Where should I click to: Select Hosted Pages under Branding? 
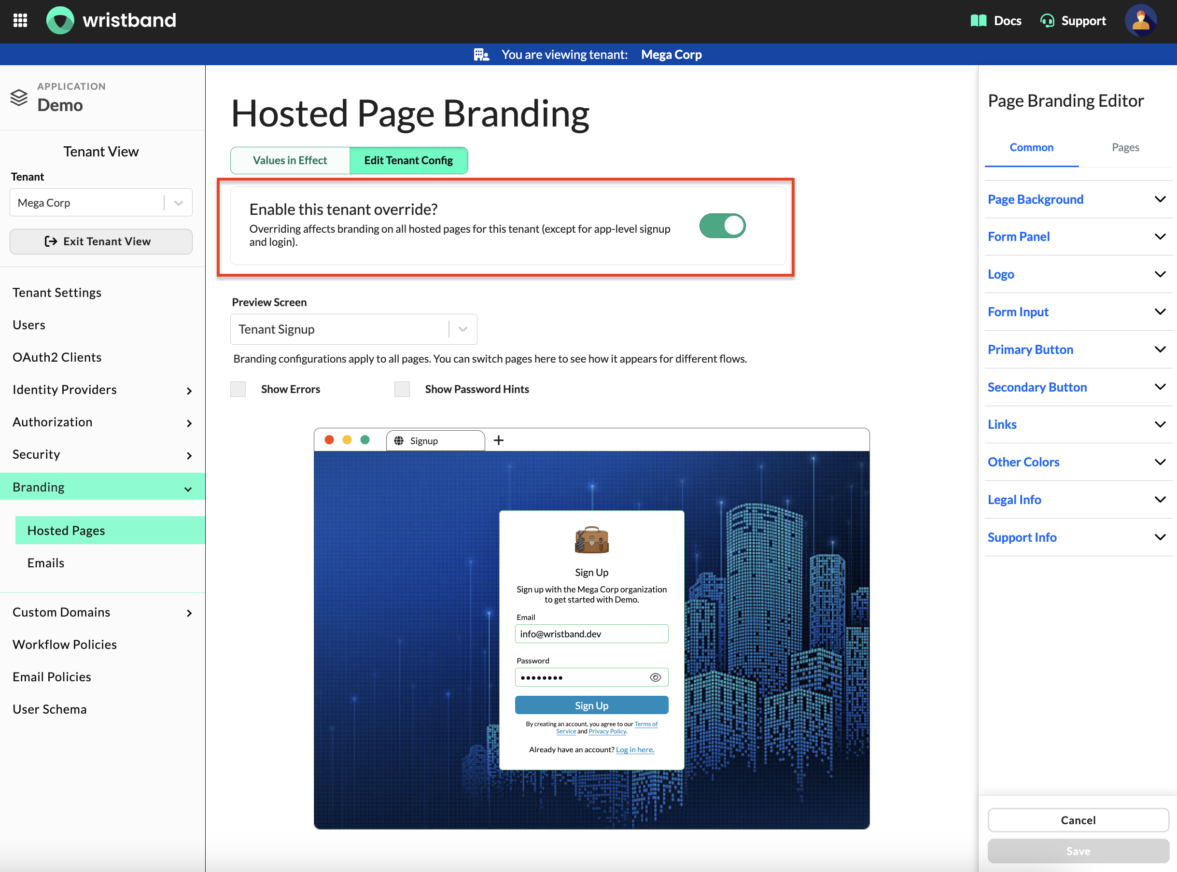click(x=110, y=531)
